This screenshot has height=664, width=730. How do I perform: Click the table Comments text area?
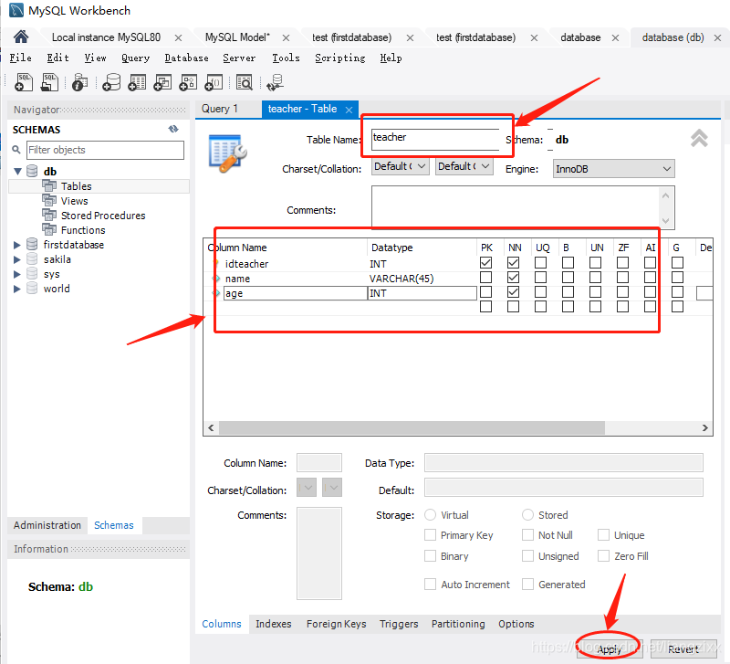tap(516, 207)
